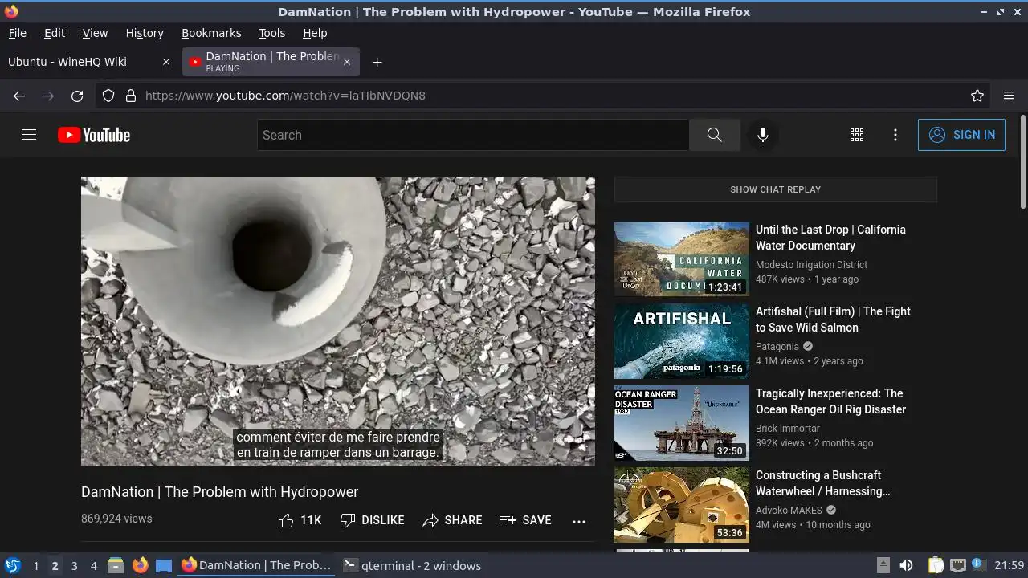Click update notifier tray icon

(x=978, y=564)
